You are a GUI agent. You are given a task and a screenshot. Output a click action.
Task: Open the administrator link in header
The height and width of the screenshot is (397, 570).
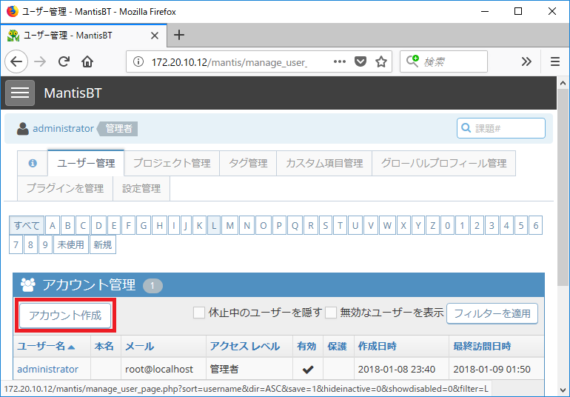point(63,128)
